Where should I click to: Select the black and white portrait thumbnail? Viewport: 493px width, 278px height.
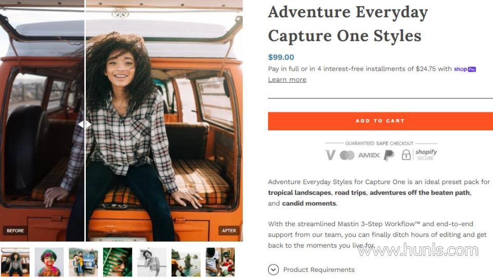[x=152, y=262]
